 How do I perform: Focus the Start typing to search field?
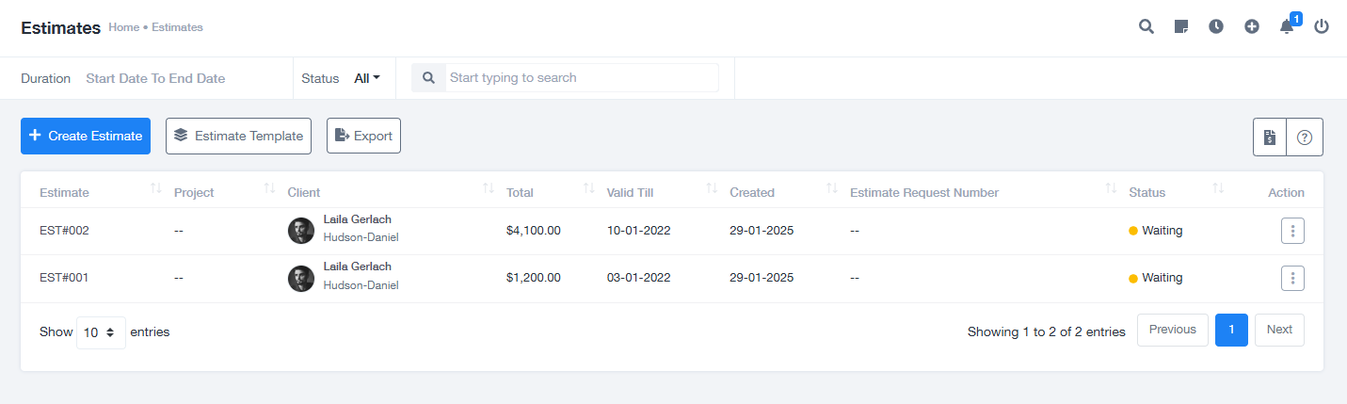click(581, 77)
